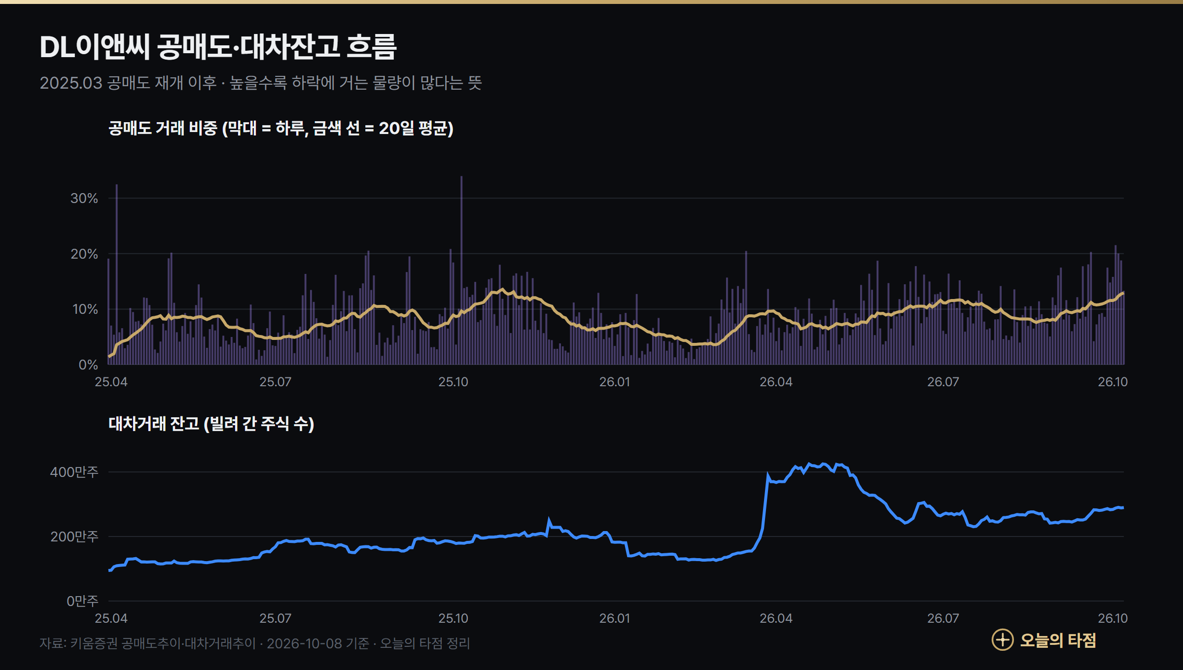Click the '30%' y-axis label
This screenshot has height=670, width=1183.
coord(84,198)
